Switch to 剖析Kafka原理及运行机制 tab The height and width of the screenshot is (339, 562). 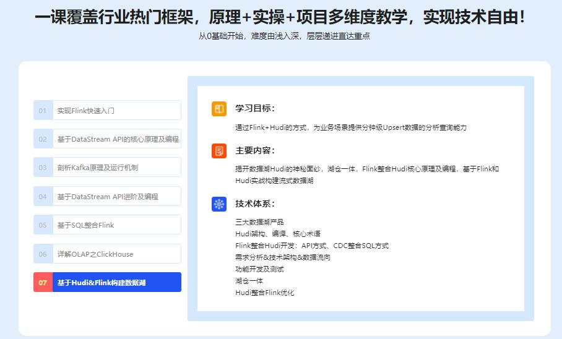(107, 168)
